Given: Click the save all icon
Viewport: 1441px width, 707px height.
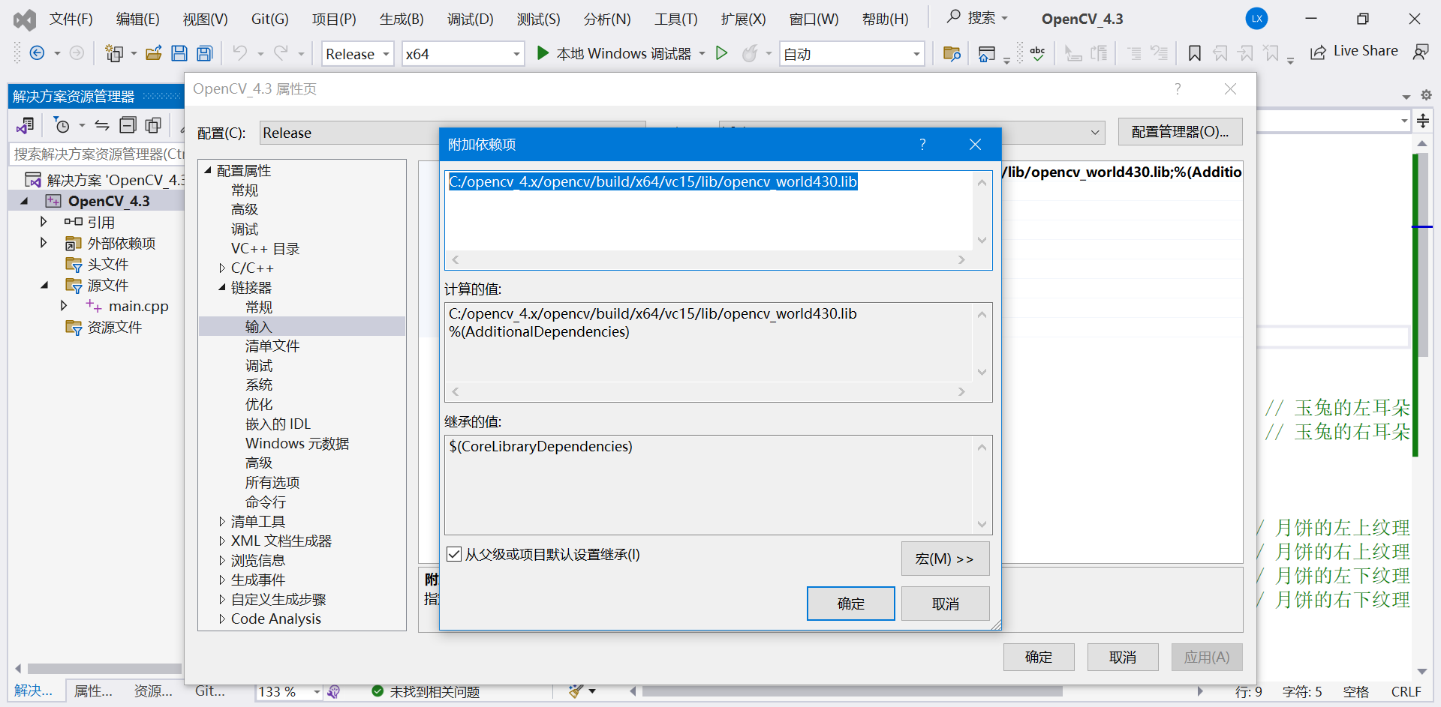Looking at the screenshot, I should (x=205, y=53).
